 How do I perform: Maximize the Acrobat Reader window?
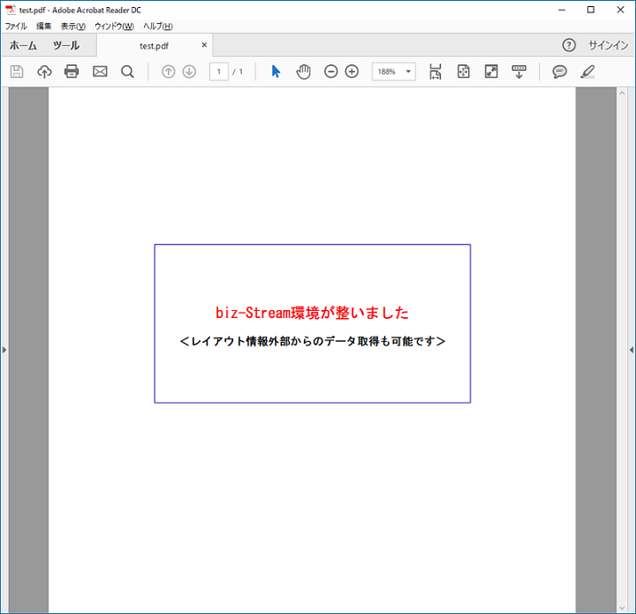tap(591, 10)
